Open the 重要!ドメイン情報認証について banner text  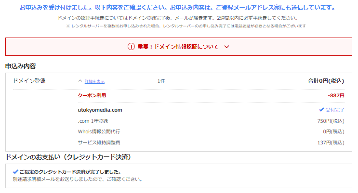(x=178, y=47)
